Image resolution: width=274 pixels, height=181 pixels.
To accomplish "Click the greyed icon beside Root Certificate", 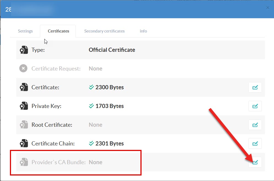I will coord(24,125).
